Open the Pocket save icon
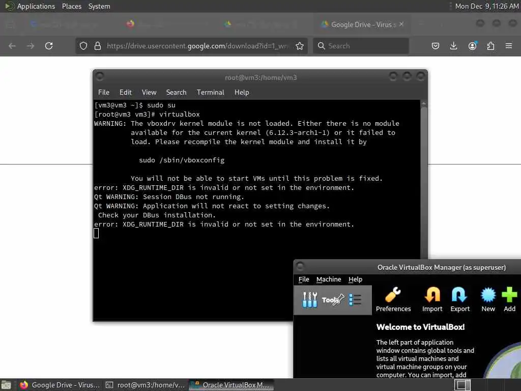Screen dimensions: 521x391 coord(436,45)
